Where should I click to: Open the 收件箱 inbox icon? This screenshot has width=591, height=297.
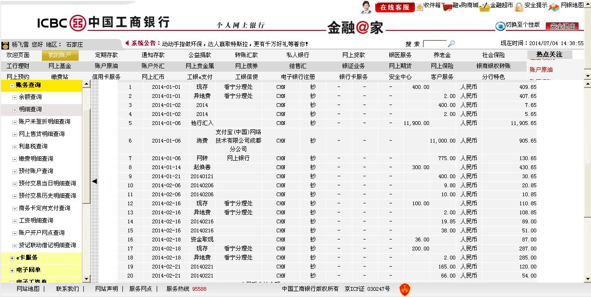coord(420,7)
